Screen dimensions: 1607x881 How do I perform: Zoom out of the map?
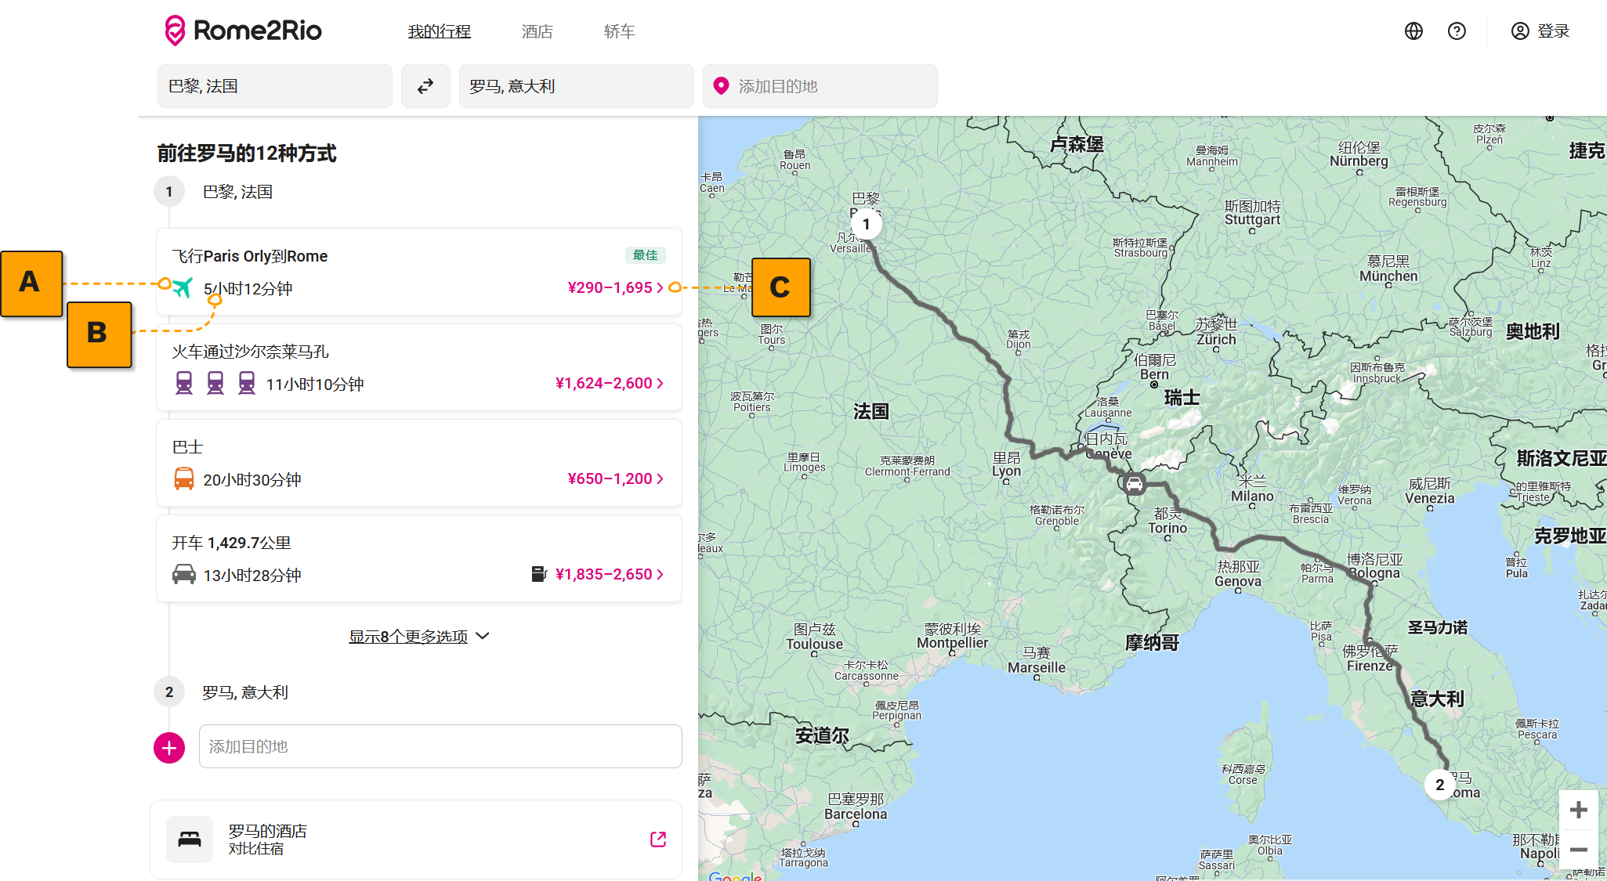[1578, 850]
